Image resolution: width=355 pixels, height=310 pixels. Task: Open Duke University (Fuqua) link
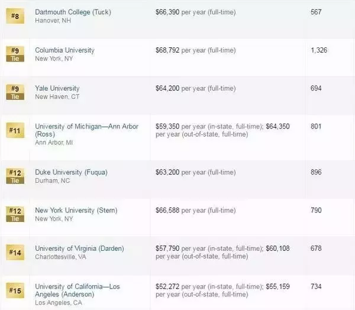click(72, 172)
